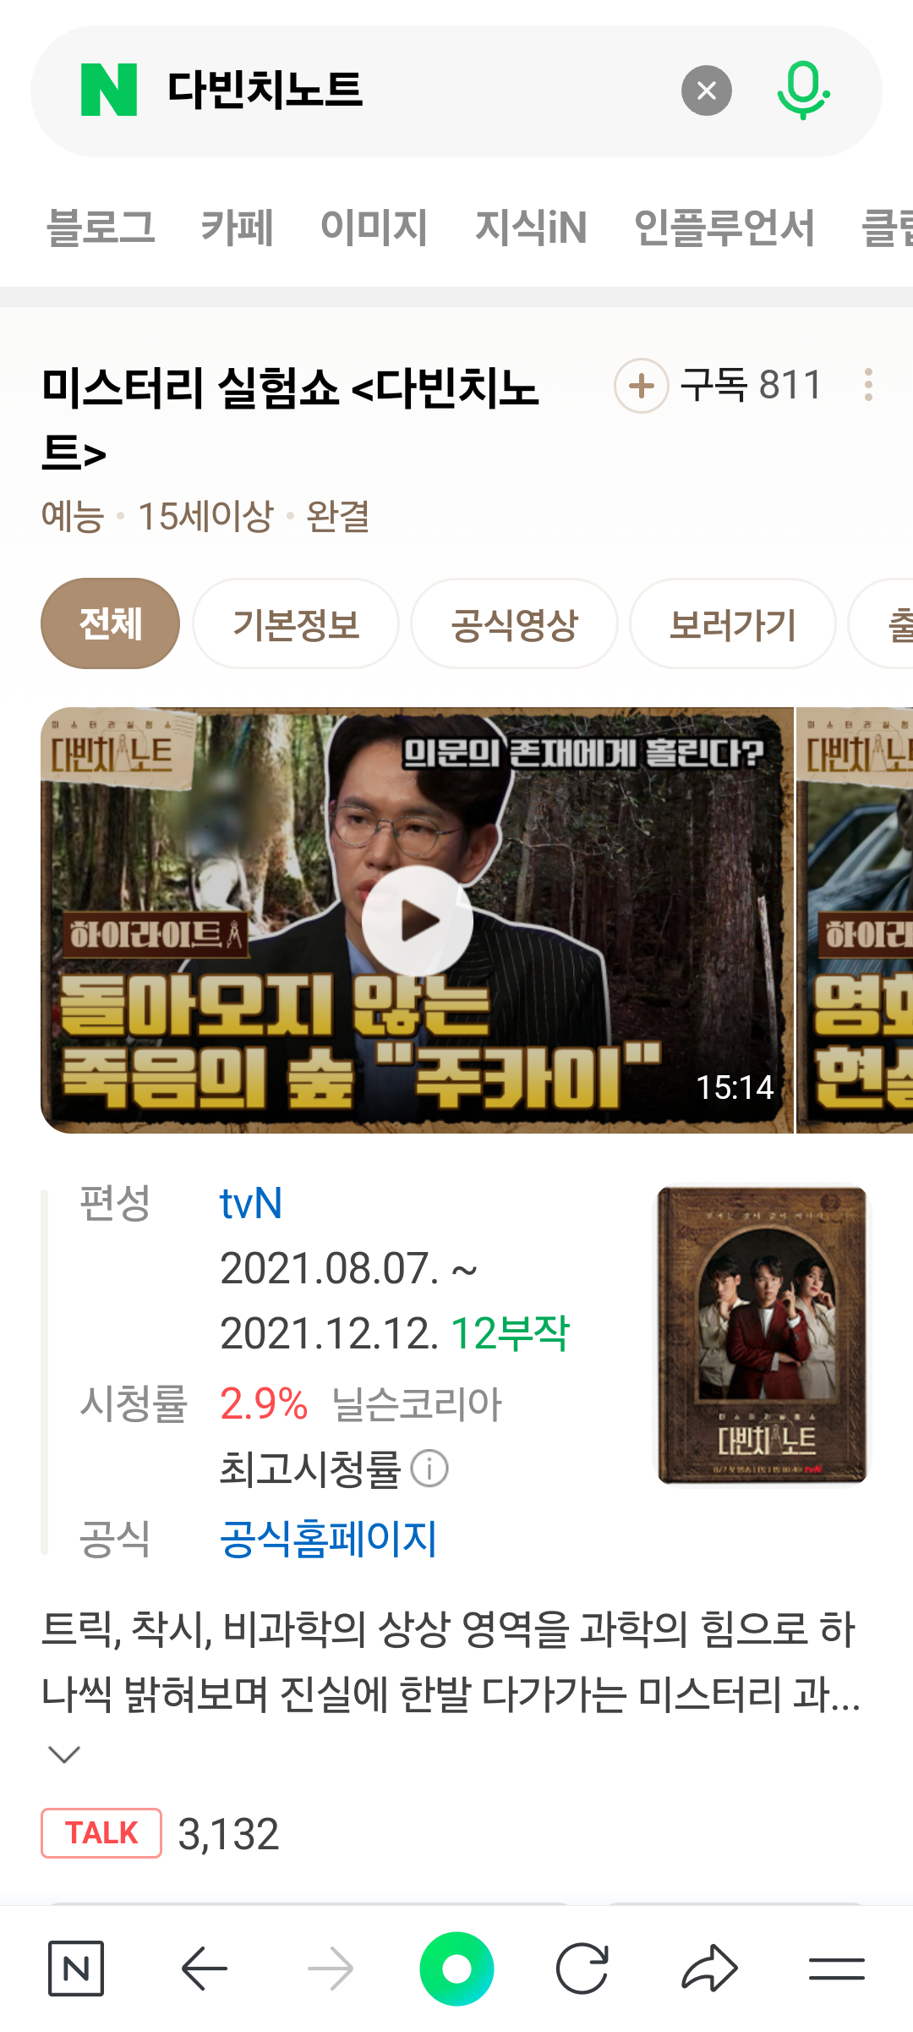This screenshot has width=913, height=2032.
Task: Tap the green Naver N logo
Action: [109, 90]
